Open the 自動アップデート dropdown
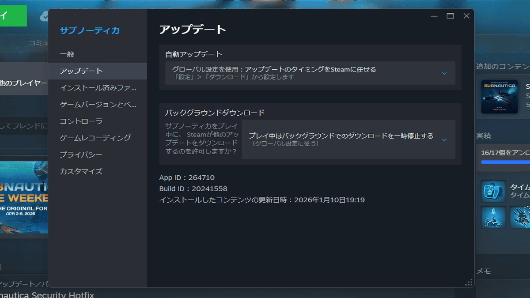This screenshot has width=530, height=298. pyautogui.click(x=310, y=73)
